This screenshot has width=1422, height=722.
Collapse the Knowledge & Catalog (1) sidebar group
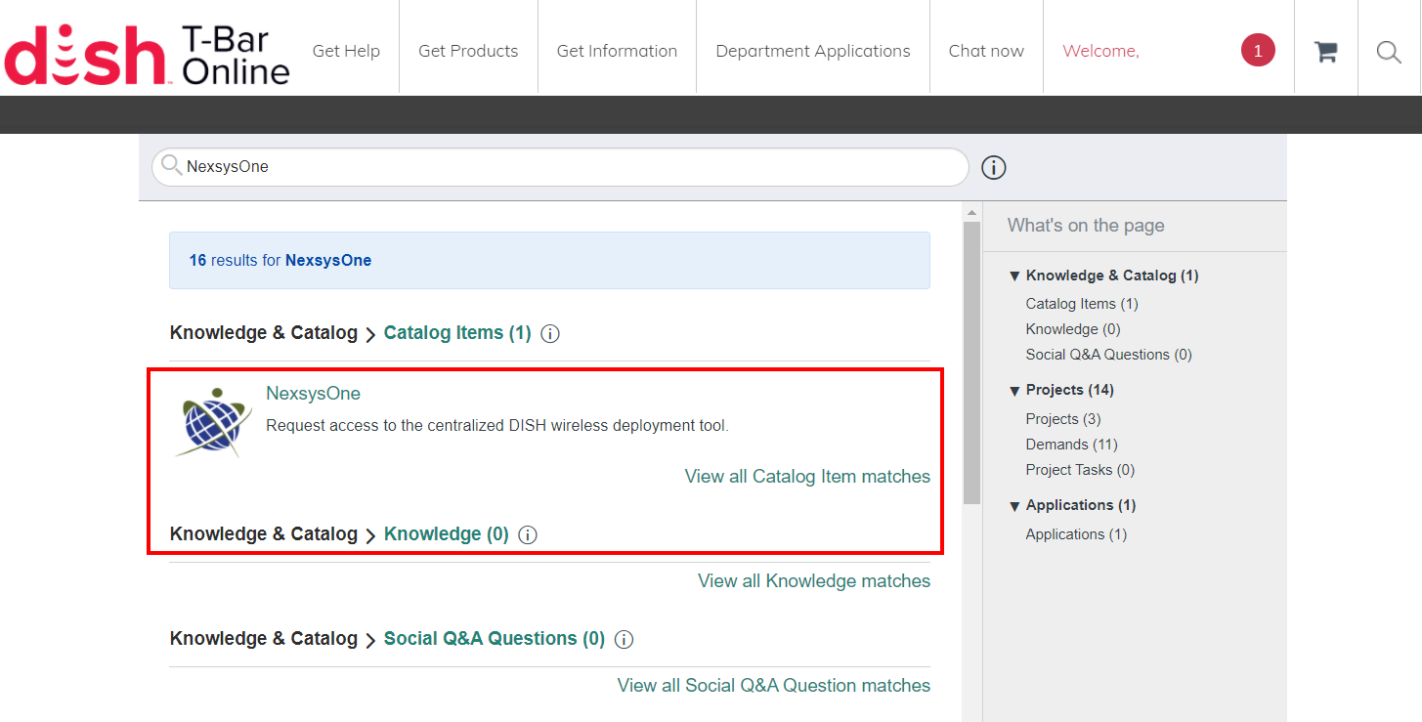1014,276
